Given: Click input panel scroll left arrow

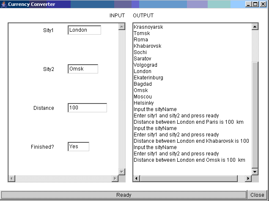Looking at the screenshot, I should [12, 179].
